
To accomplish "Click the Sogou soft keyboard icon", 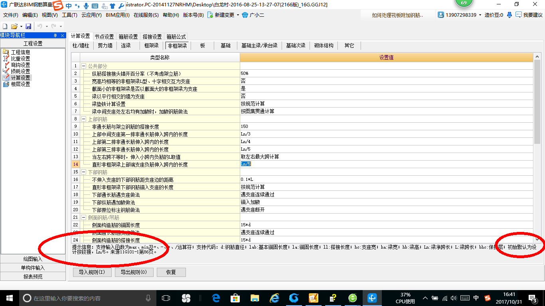I will [x=95, y=6].
